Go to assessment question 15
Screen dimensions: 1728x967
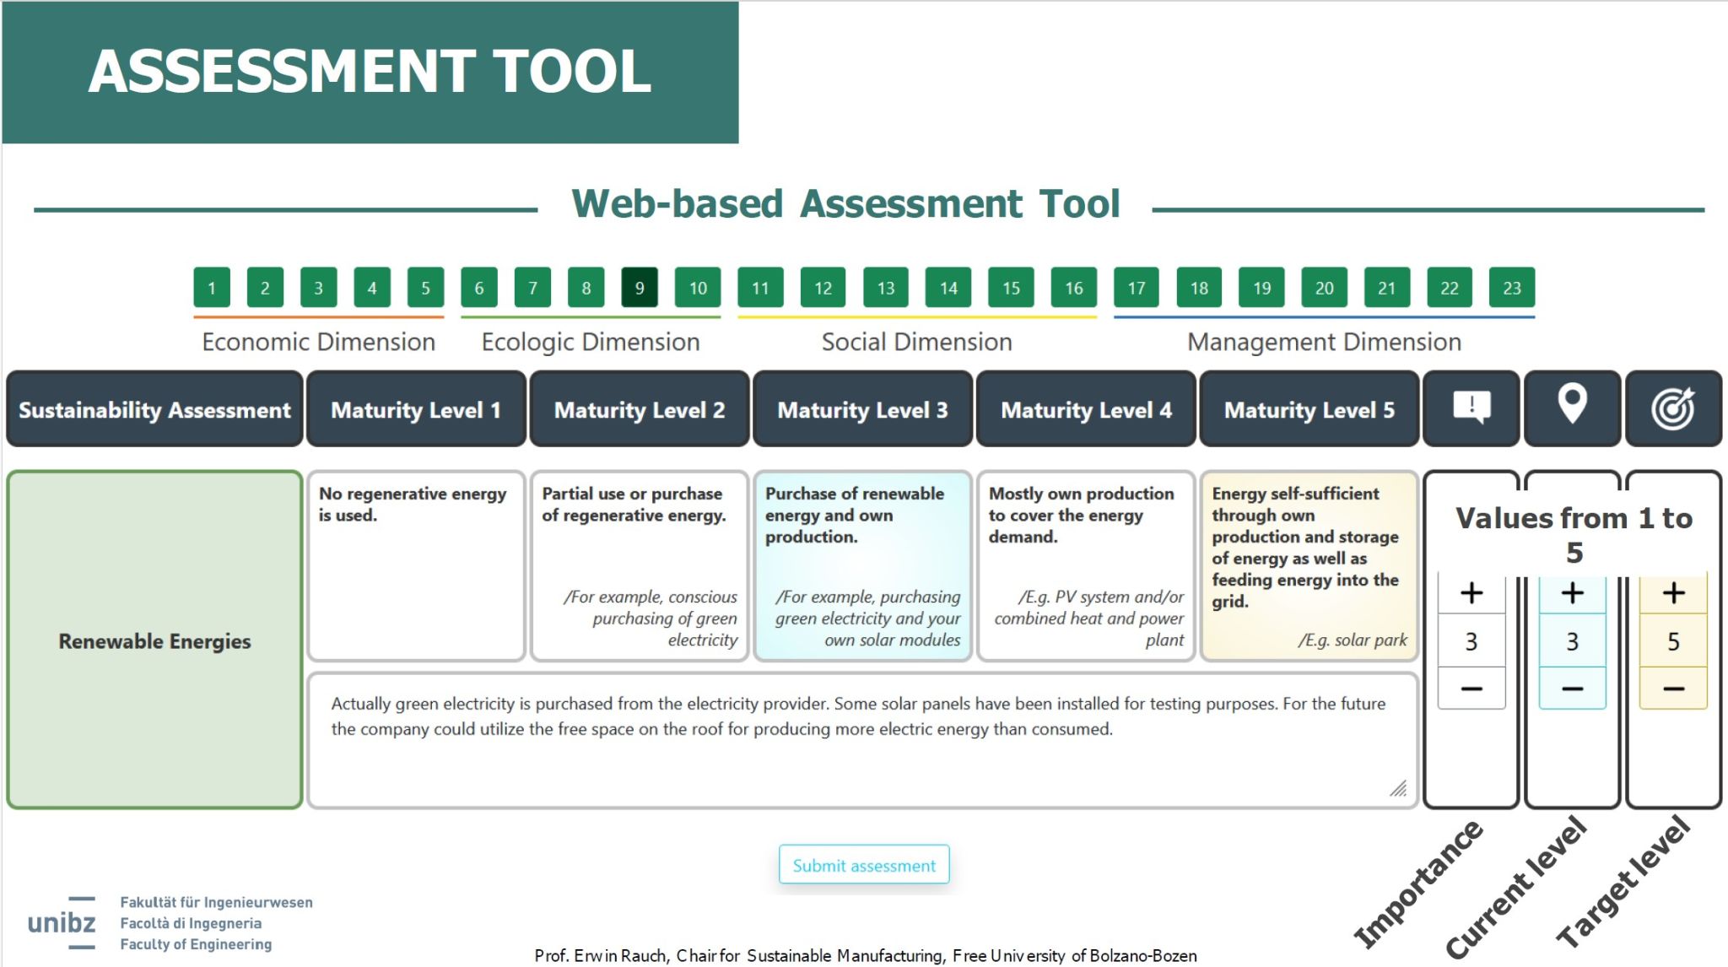click(x=1011, y=288)
